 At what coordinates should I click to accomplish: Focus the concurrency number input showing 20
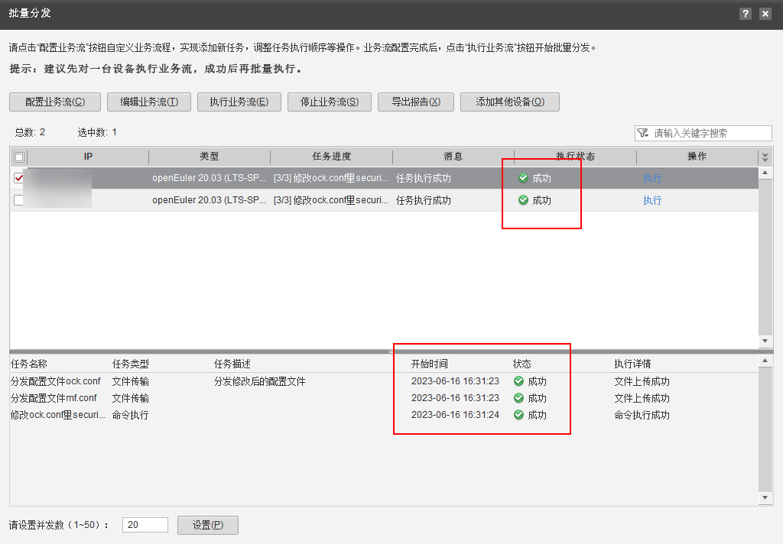145,525
